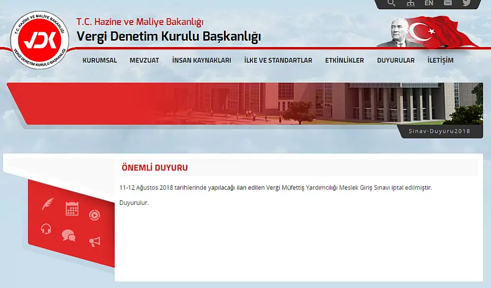Open the ETKİNLİKLER menu
Screen dimensions: 491x288
coord(345,60)
